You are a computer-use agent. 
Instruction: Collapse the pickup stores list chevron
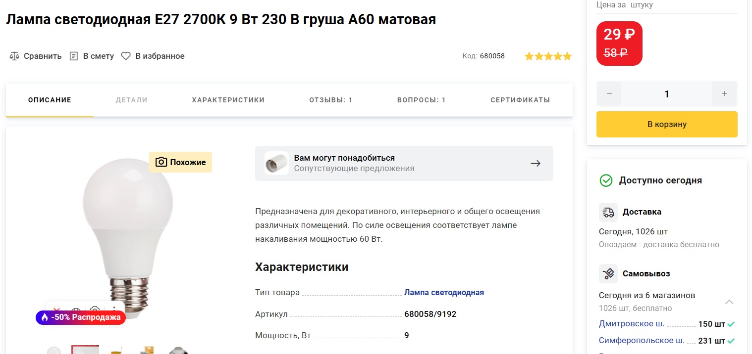pos(729,302)
